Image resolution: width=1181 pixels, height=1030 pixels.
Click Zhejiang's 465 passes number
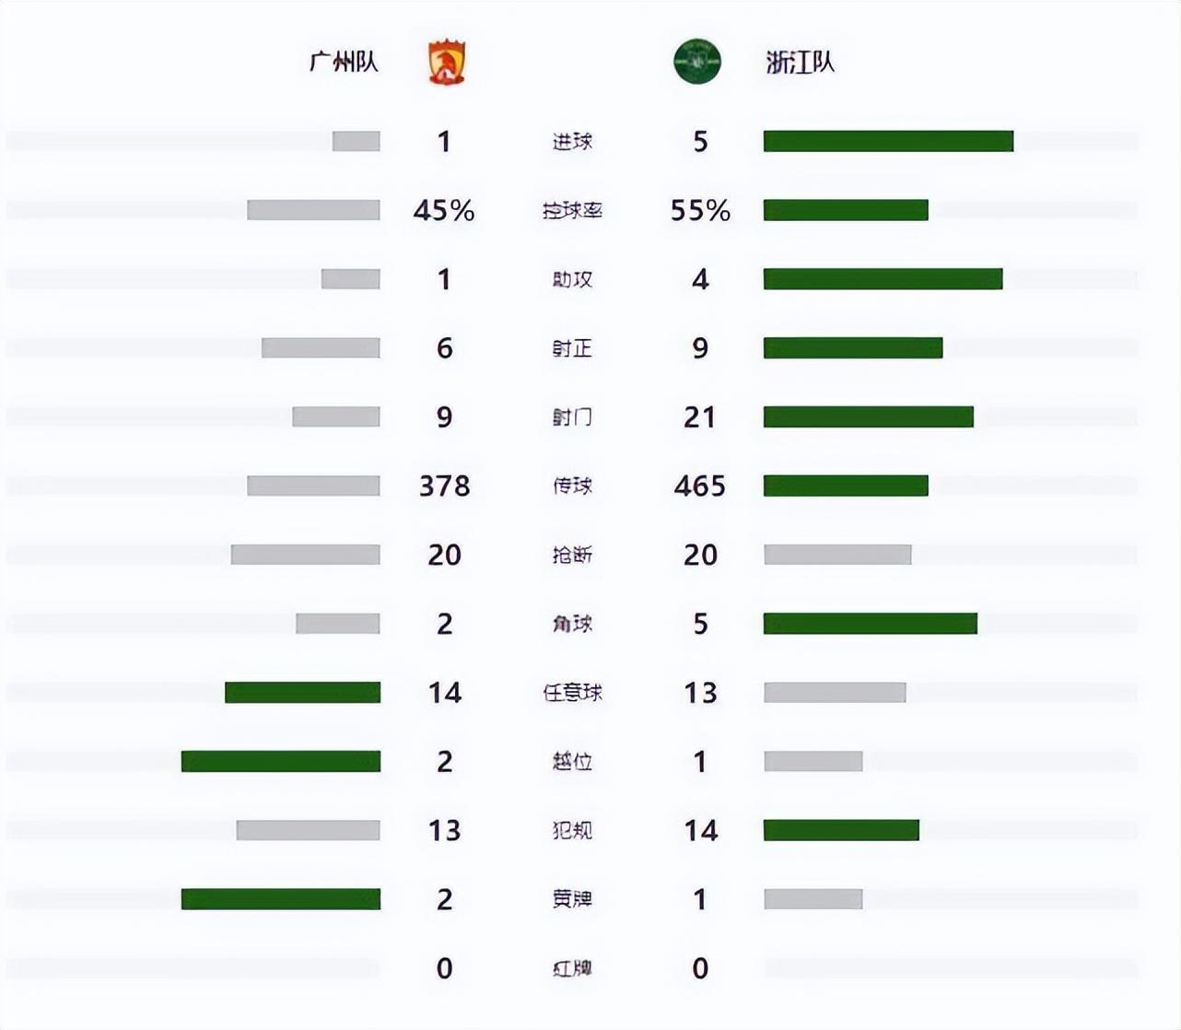(700, 486)
